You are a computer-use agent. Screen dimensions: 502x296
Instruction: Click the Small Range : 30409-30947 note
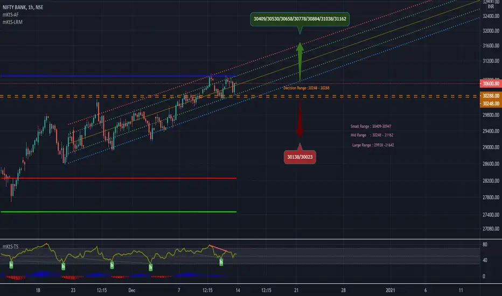click(371, 126)
